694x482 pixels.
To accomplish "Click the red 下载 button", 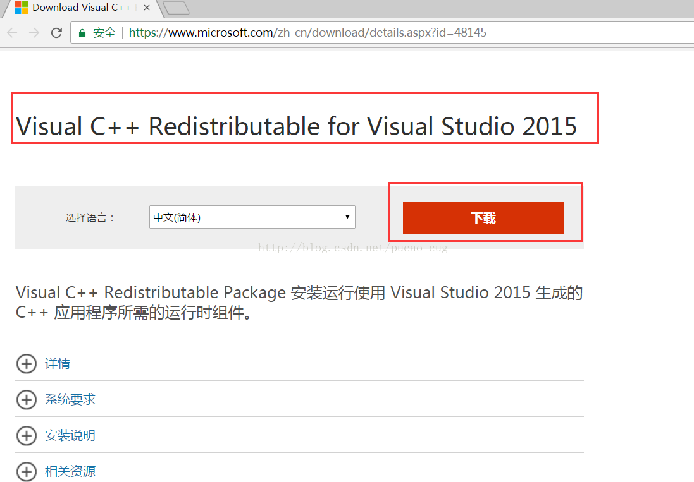I will 483,218.
